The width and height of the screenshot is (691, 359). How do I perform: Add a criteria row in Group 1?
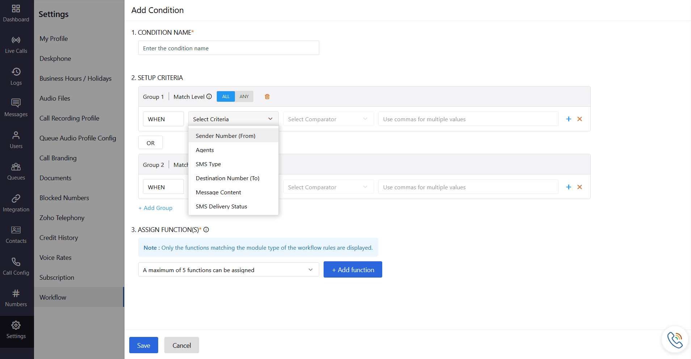coord(568,119)
